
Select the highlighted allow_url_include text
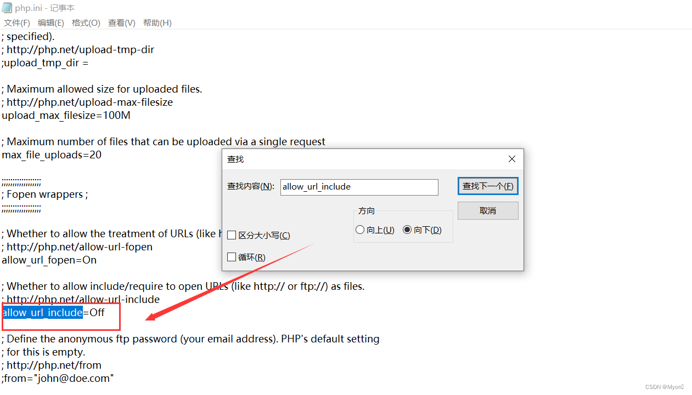(42, 312)
